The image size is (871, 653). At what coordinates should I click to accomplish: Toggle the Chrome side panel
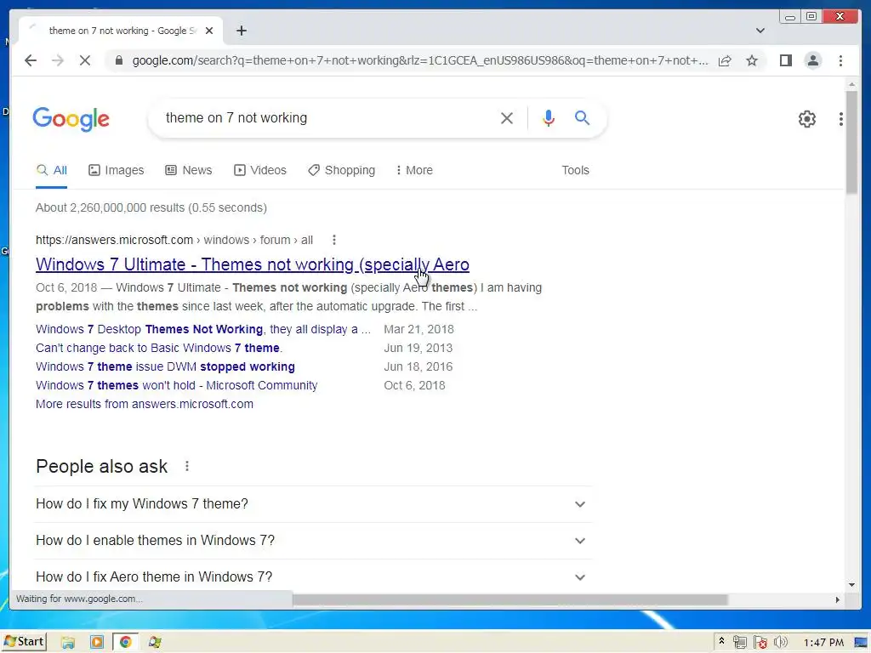785,60
